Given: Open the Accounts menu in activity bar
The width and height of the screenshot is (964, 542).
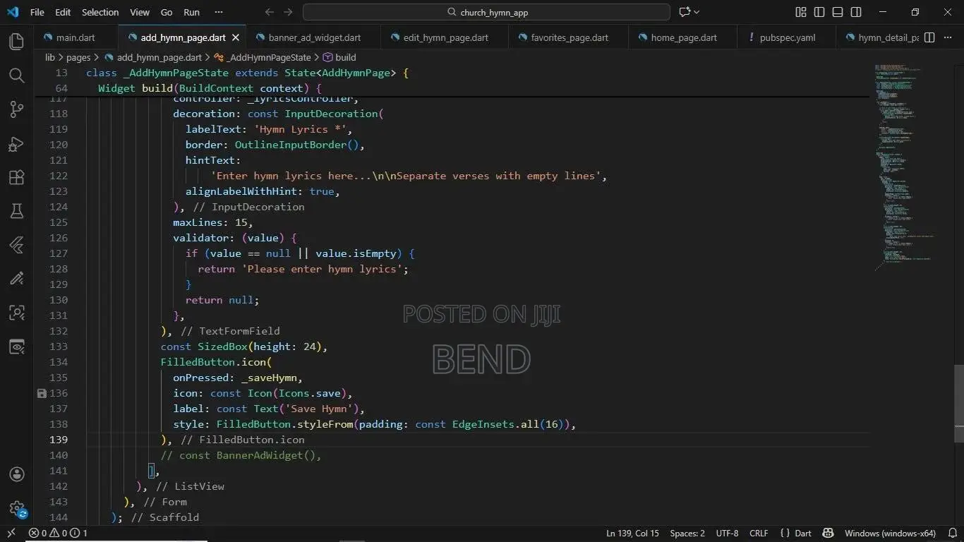Looking at the screenshot, I should click(x=17, y=474).
